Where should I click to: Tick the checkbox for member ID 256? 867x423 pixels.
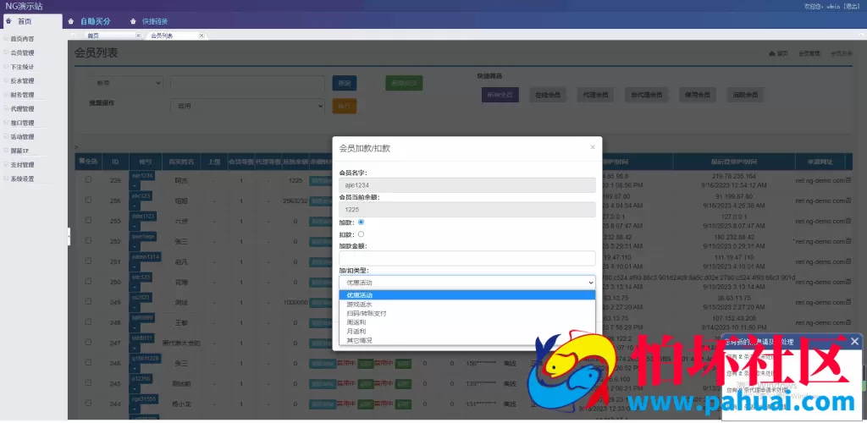coord(88,200)
